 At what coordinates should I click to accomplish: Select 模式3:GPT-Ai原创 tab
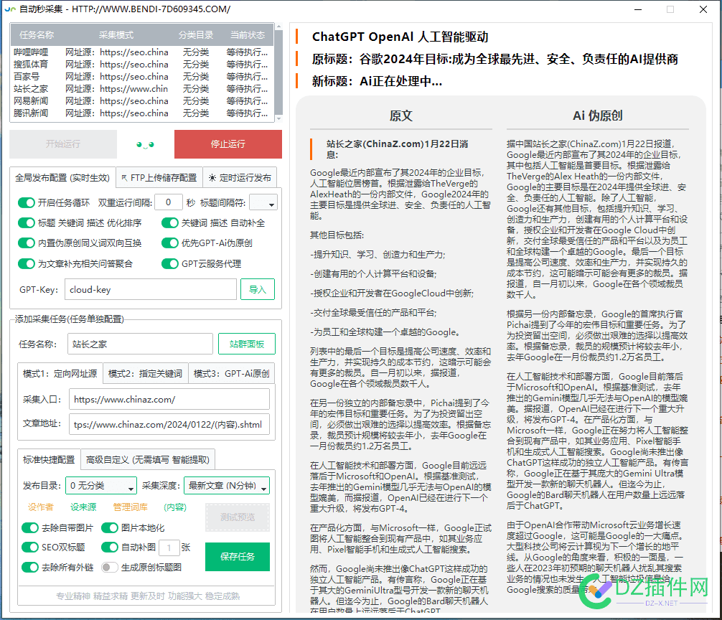(x=231, y=373)
